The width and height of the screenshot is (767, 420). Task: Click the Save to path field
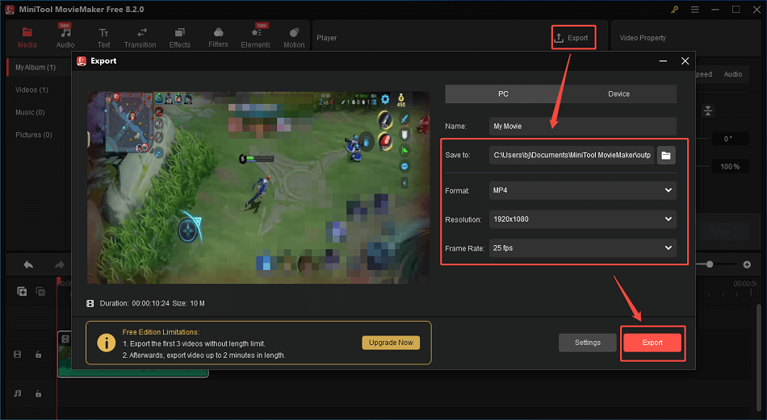[572, 156]
